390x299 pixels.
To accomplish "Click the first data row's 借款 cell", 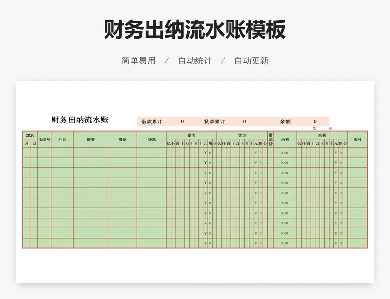I will click(122, 153).
